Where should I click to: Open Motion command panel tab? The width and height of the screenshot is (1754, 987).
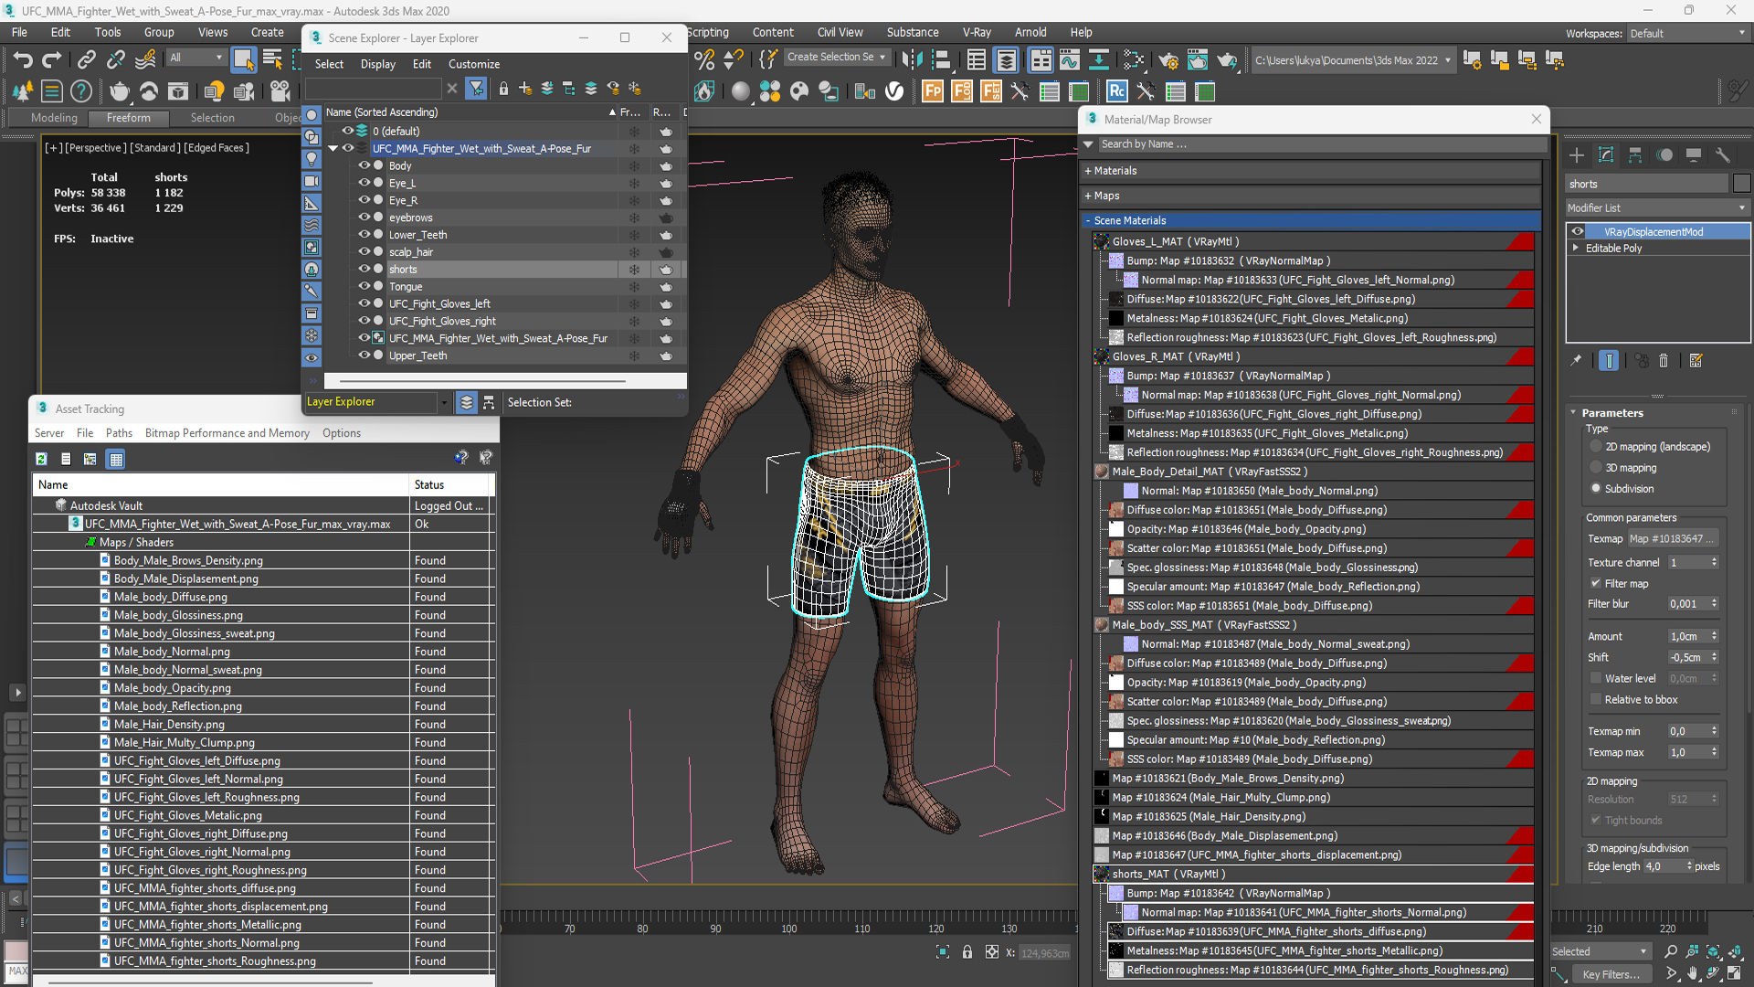[x=1664, y=155]
